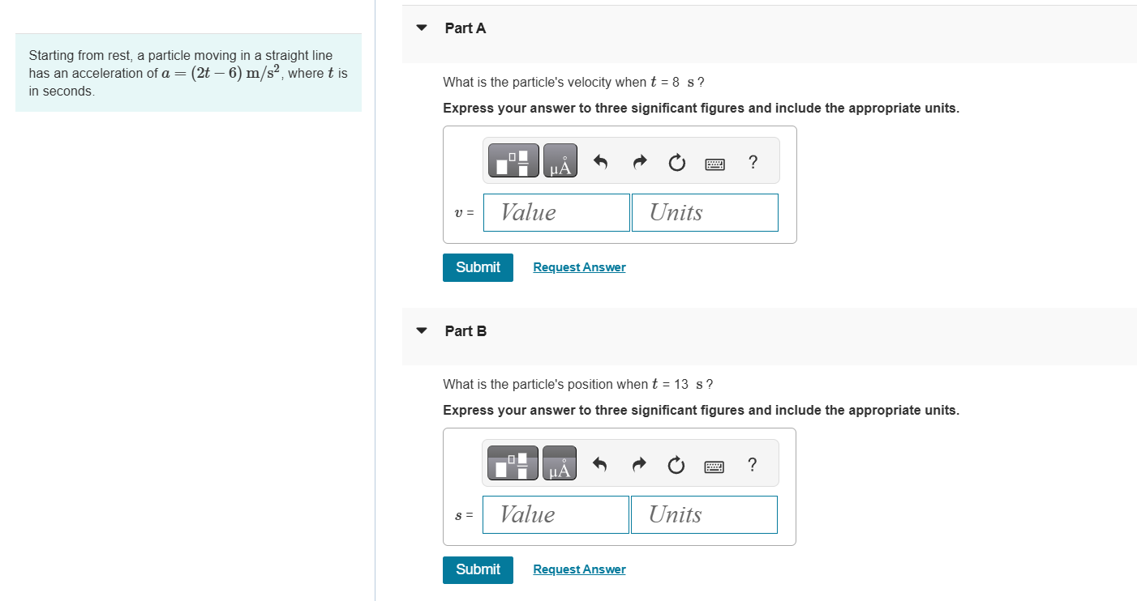
Task: Submit the Part A answer
Action: [478, 266]
